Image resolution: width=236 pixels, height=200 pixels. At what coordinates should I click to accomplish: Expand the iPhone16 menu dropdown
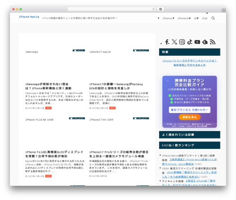pos(184,18)
